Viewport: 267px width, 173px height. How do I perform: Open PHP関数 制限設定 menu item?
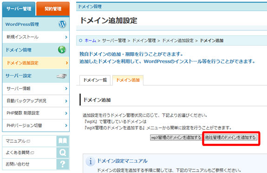pos(36,113)
